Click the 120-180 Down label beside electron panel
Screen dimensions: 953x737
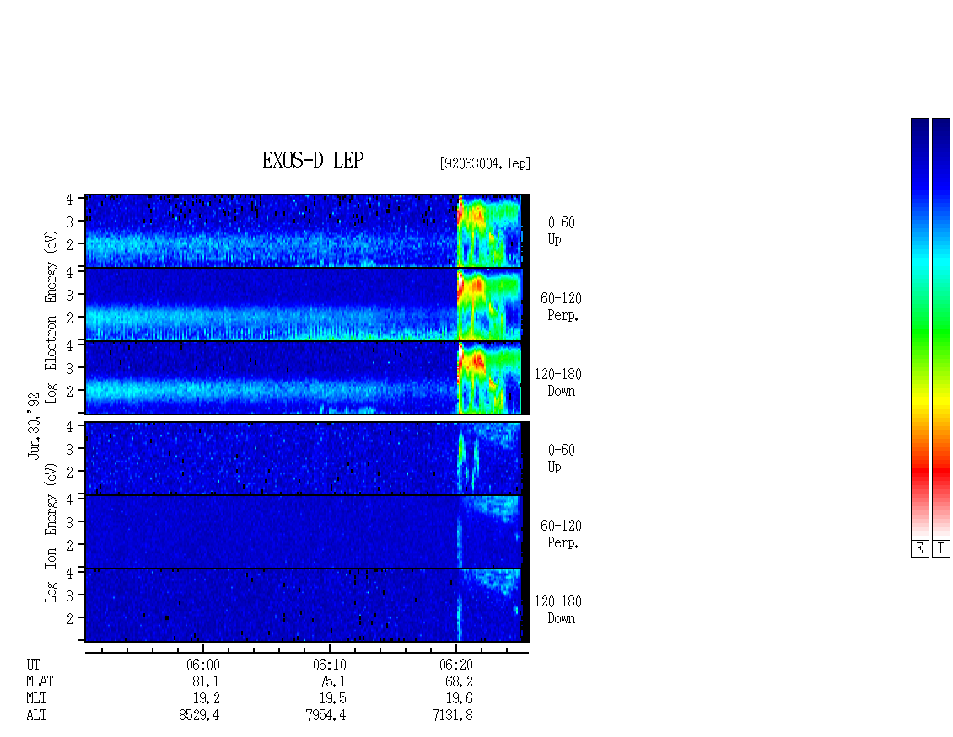[x=558, y=382]
